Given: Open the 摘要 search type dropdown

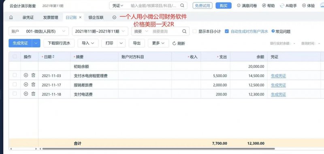Looking at the screenshot, I should point(141,31).
